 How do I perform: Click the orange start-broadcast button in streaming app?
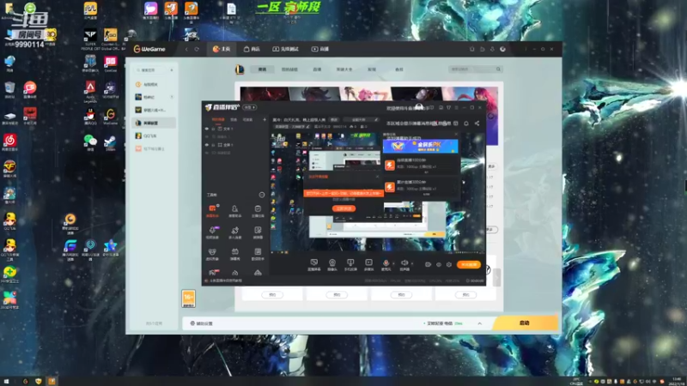[468, 264]
